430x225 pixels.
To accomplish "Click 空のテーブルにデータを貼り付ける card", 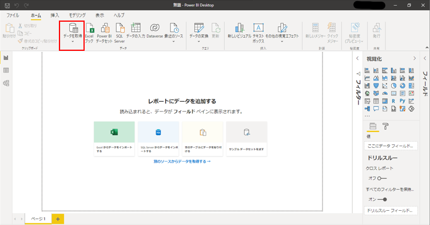I will coord(202,139).
